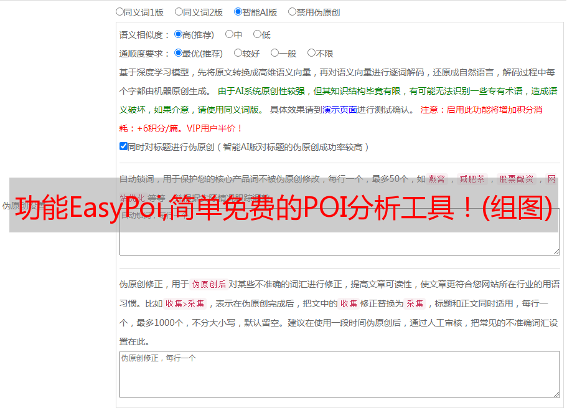Viewport: 567px width, 410px height.
Task: Click the 收集>采集 example tag
Action: 185,303
